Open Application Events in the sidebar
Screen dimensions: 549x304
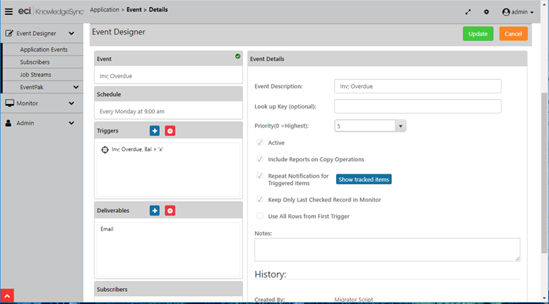[44, 49]
